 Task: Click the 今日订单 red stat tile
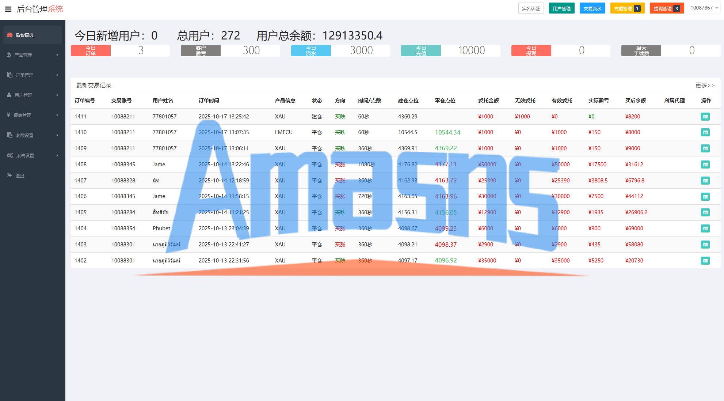91,50
